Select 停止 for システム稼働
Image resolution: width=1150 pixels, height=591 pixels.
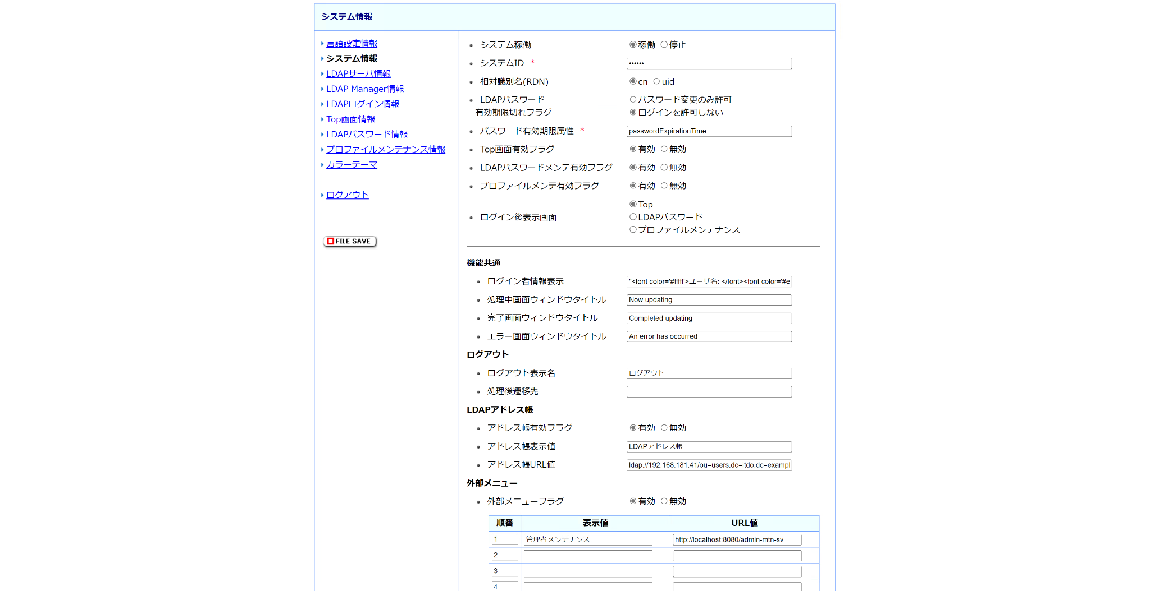click(664, 45)
